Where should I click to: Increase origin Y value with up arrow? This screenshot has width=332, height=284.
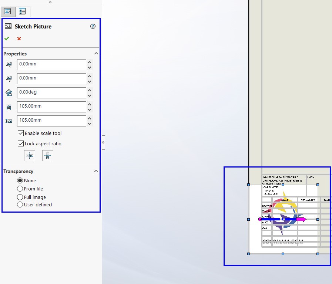[x=89, y=76]
